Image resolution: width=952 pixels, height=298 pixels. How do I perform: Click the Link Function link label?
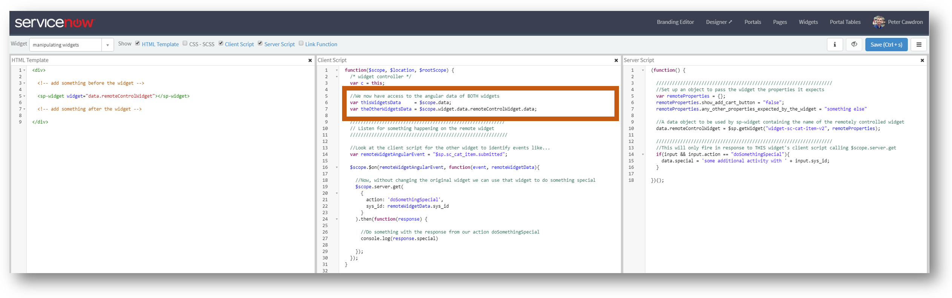click(321, 44)
